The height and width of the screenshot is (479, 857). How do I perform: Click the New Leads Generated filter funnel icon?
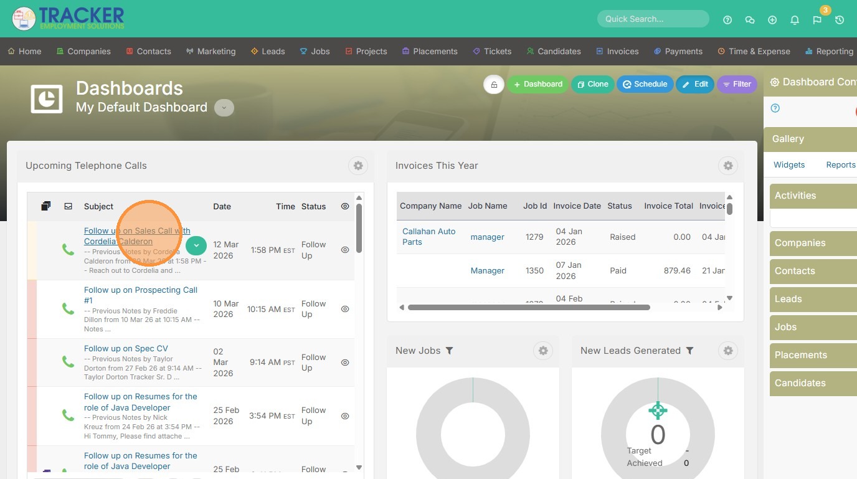click(689, 351)
